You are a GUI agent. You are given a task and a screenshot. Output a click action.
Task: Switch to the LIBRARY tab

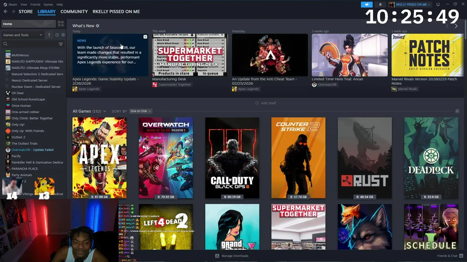pyautogui.click(x=47, y=12)
